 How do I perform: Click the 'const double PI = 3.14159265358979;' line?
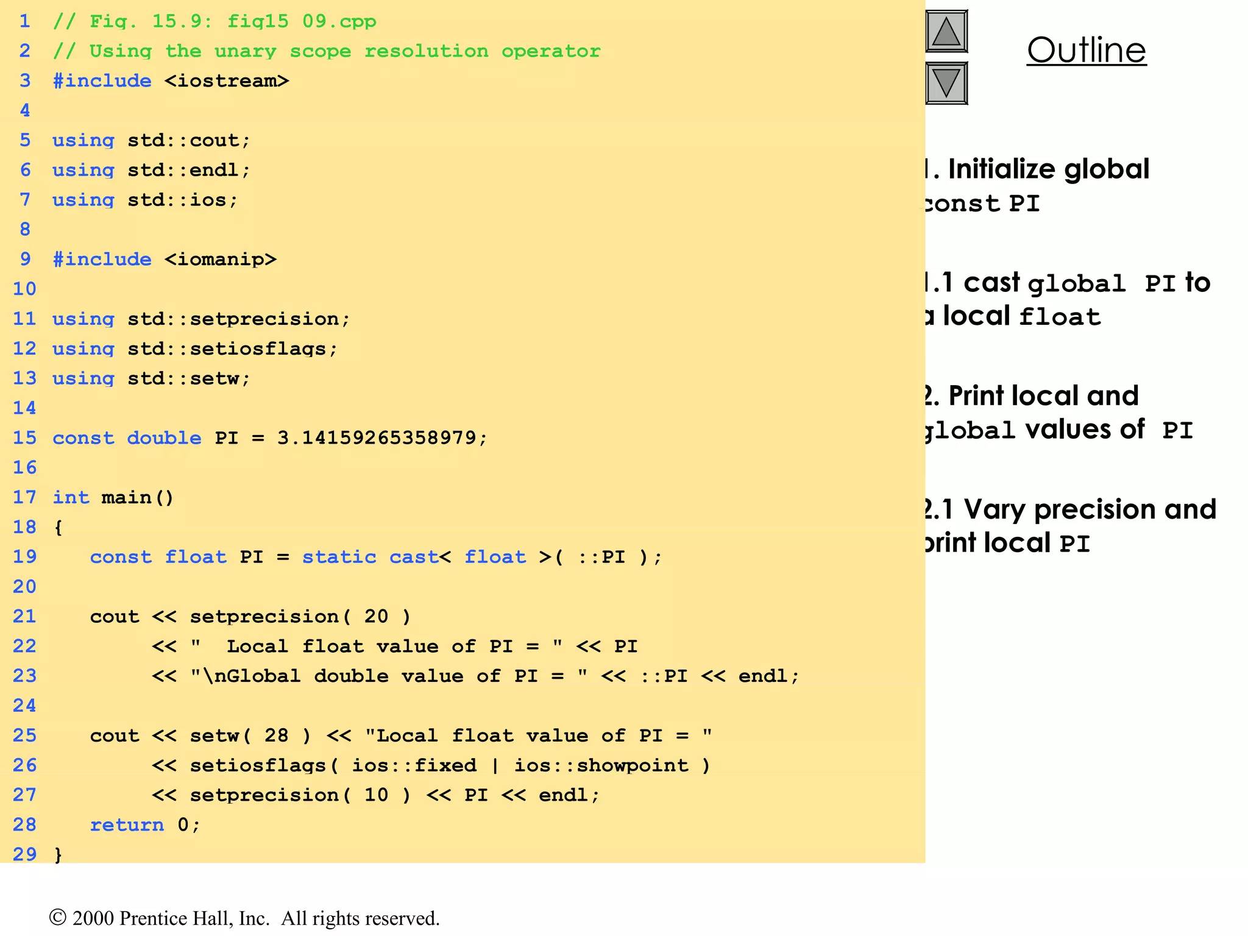(x=270, y=438)
